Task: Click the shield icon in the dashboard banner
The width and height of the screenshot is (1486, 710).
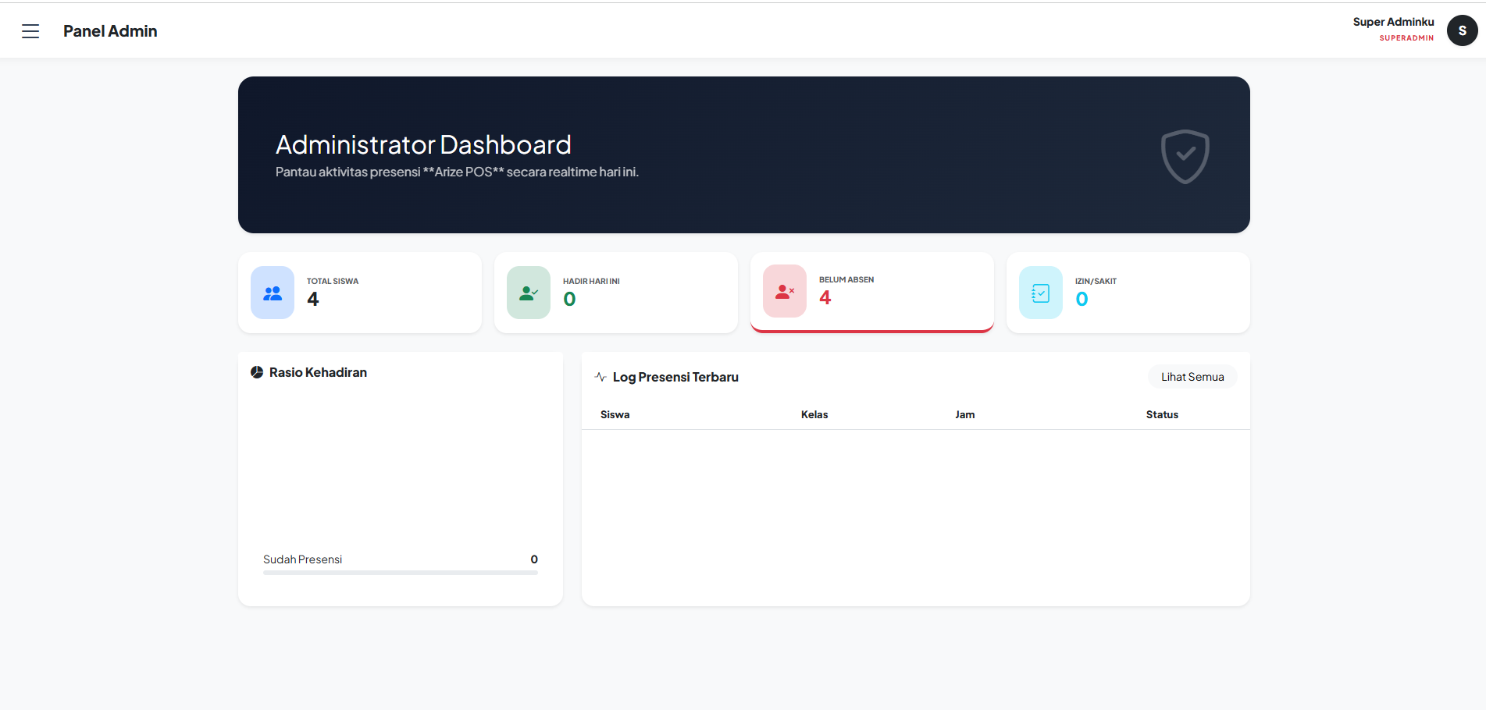Action: pos(1185,156)
